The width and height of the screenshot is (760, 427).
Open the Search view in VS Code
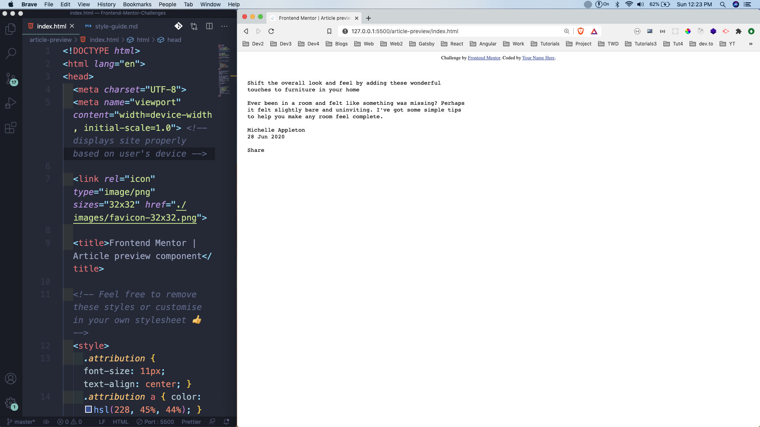(x=11, y=53)
